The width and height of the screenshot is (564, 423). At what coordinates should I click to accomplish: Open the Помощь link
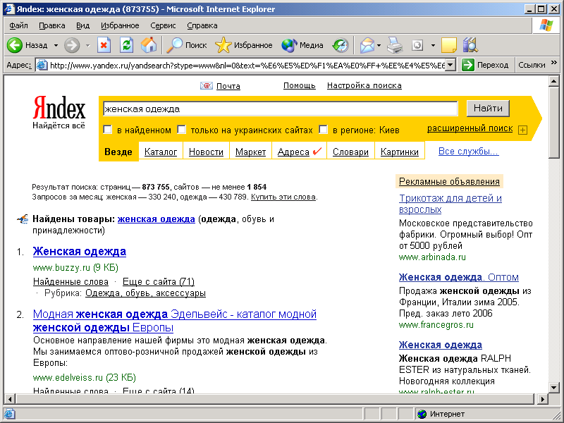pyautogui.click(x=299, y=85)
